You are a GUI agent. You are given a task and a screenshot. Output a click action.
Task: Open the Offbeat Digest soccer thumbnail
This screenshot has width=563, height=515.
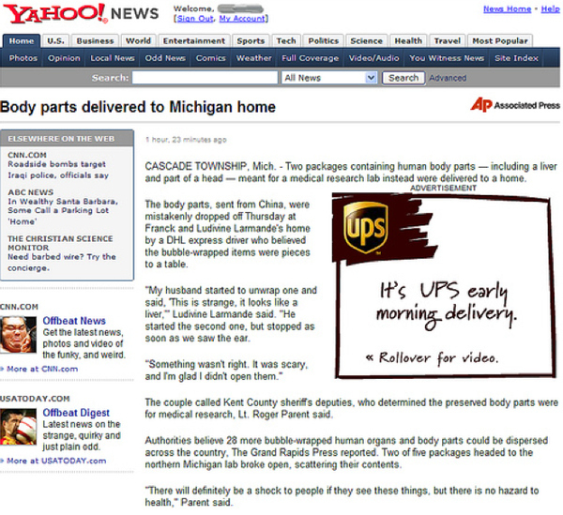pyautogui.click(x=18, y=427)
